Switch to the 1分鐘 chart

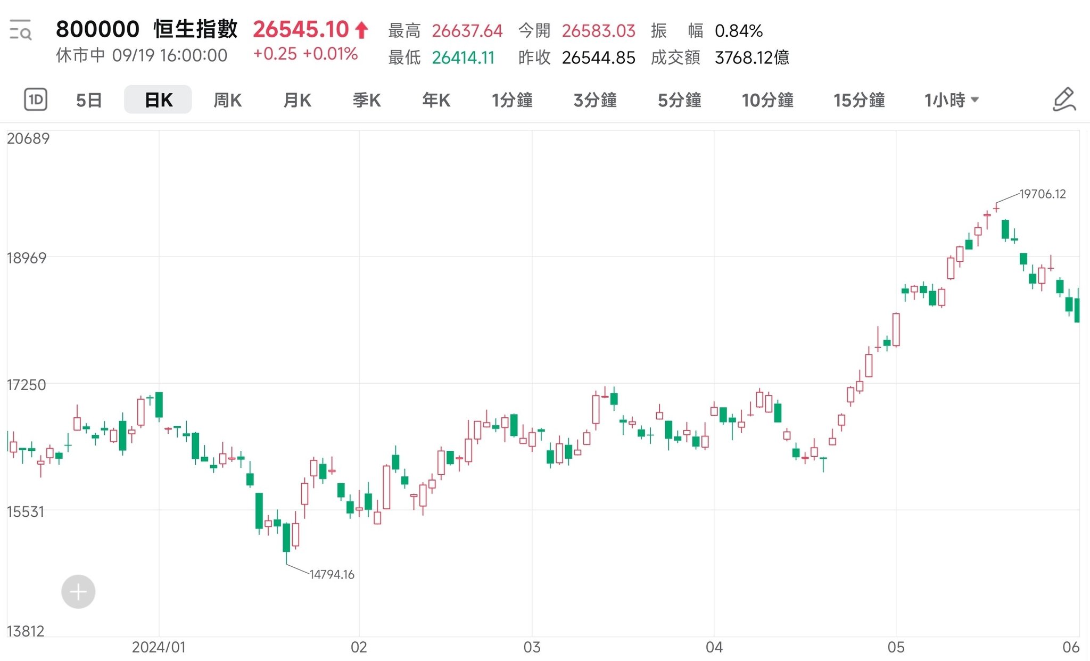coord(512,100)
